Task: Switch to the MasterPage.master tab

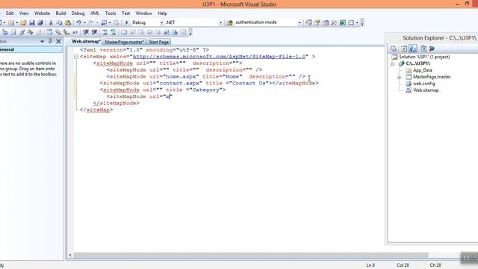Action: [124, 42]
